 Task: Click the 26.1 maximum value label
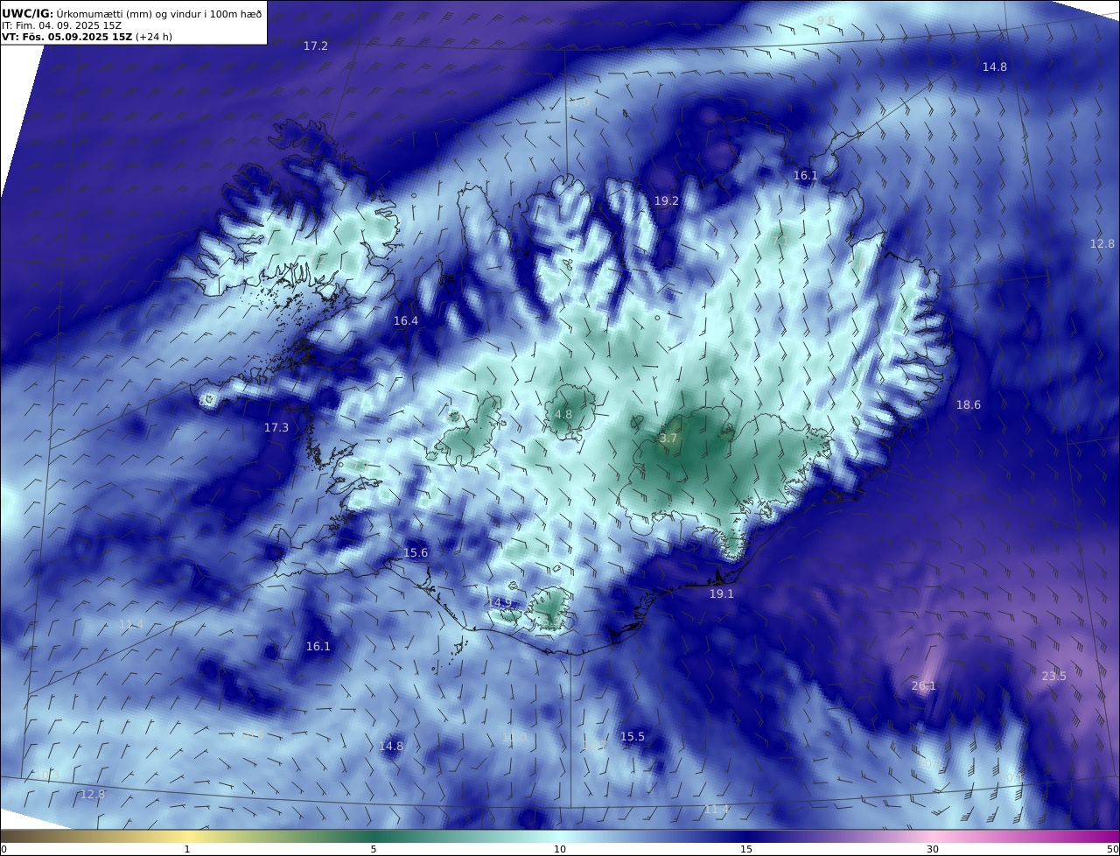pyautogui.click(x=924, y=686)
